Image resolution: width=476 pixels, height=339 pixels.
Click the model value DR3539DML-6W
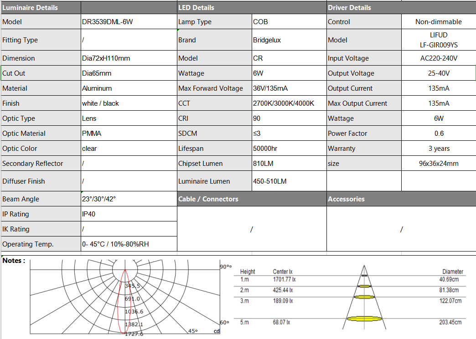pyautogui.click(x=129, y=22)
